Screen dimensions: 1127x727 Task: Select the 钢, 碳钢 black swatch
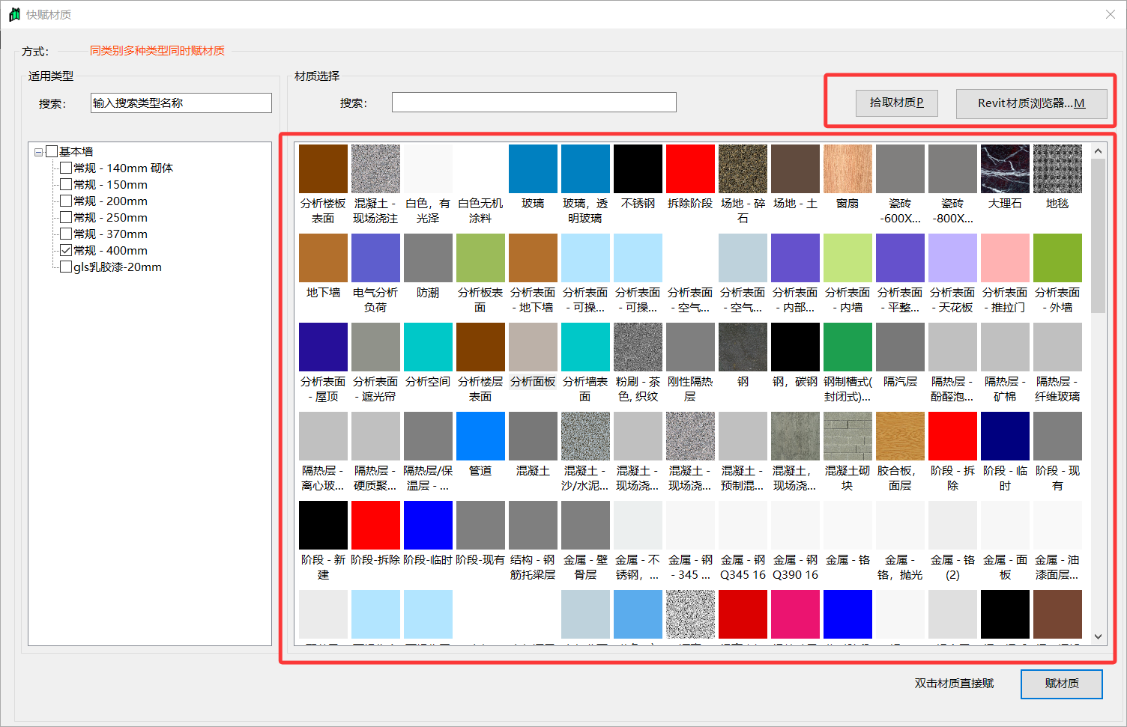pyautogui.click(x=795, y=347)
